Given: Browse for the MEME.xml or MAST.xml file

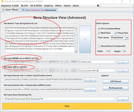Looking at the screenshot, I should pyautogui.click(x=123, y=62).
